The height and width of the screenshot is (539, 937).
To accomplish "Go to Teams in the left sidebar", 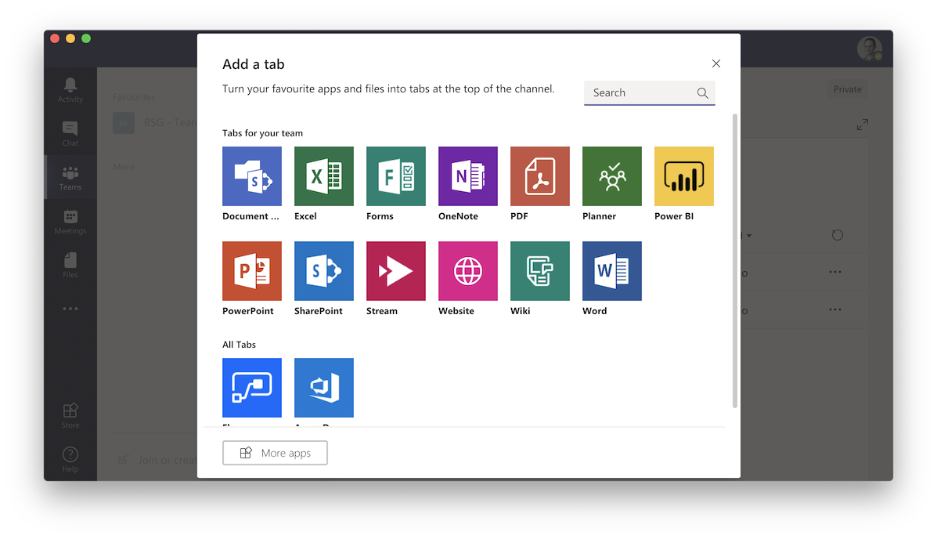I will click(70, 179).
